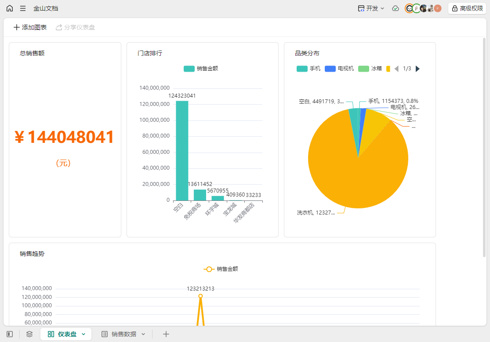This screenshot has width=490, height=342.
Task: Click the 总销售额 card title
Action: (x=32, y=54)
